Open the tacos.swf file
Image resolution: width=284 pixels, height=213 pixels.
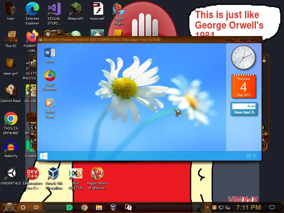[97, 11]
